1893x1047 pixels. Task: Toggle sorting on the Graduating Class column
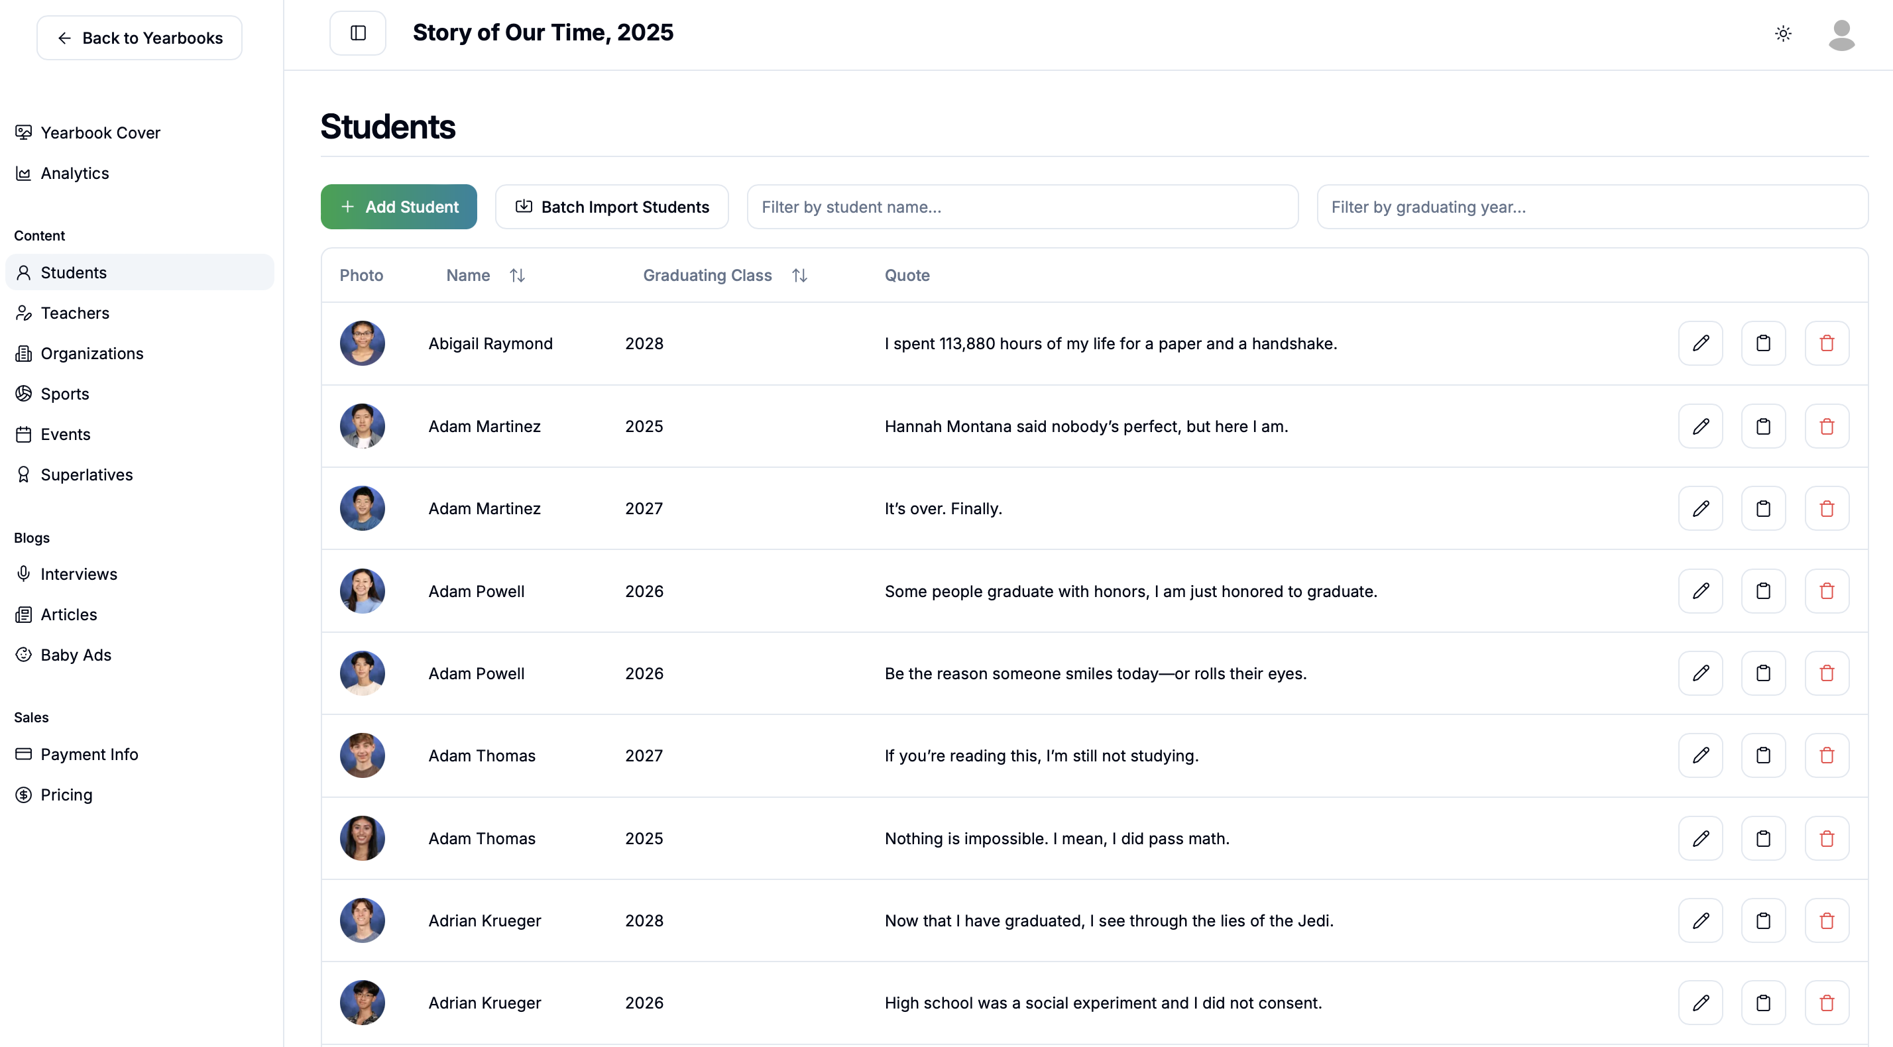pyautogui.click(x=799, y=275)
